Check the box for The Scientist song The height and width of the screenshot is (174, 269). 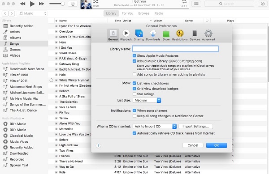(56, 102)
